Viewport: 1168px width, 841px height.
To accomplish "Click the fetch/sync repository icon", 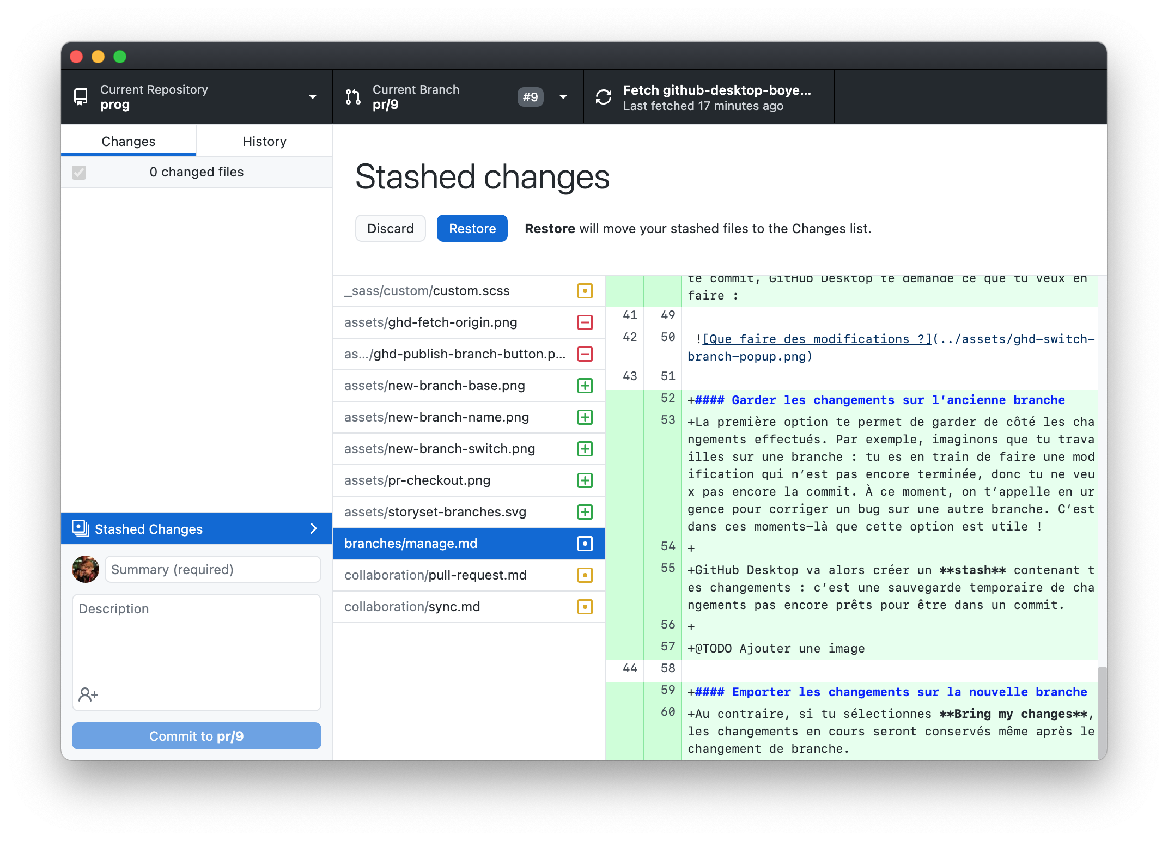I will tap(602, 97).
